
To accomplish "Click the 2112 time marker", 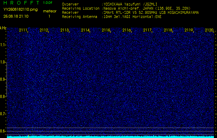I will (44, 30).
